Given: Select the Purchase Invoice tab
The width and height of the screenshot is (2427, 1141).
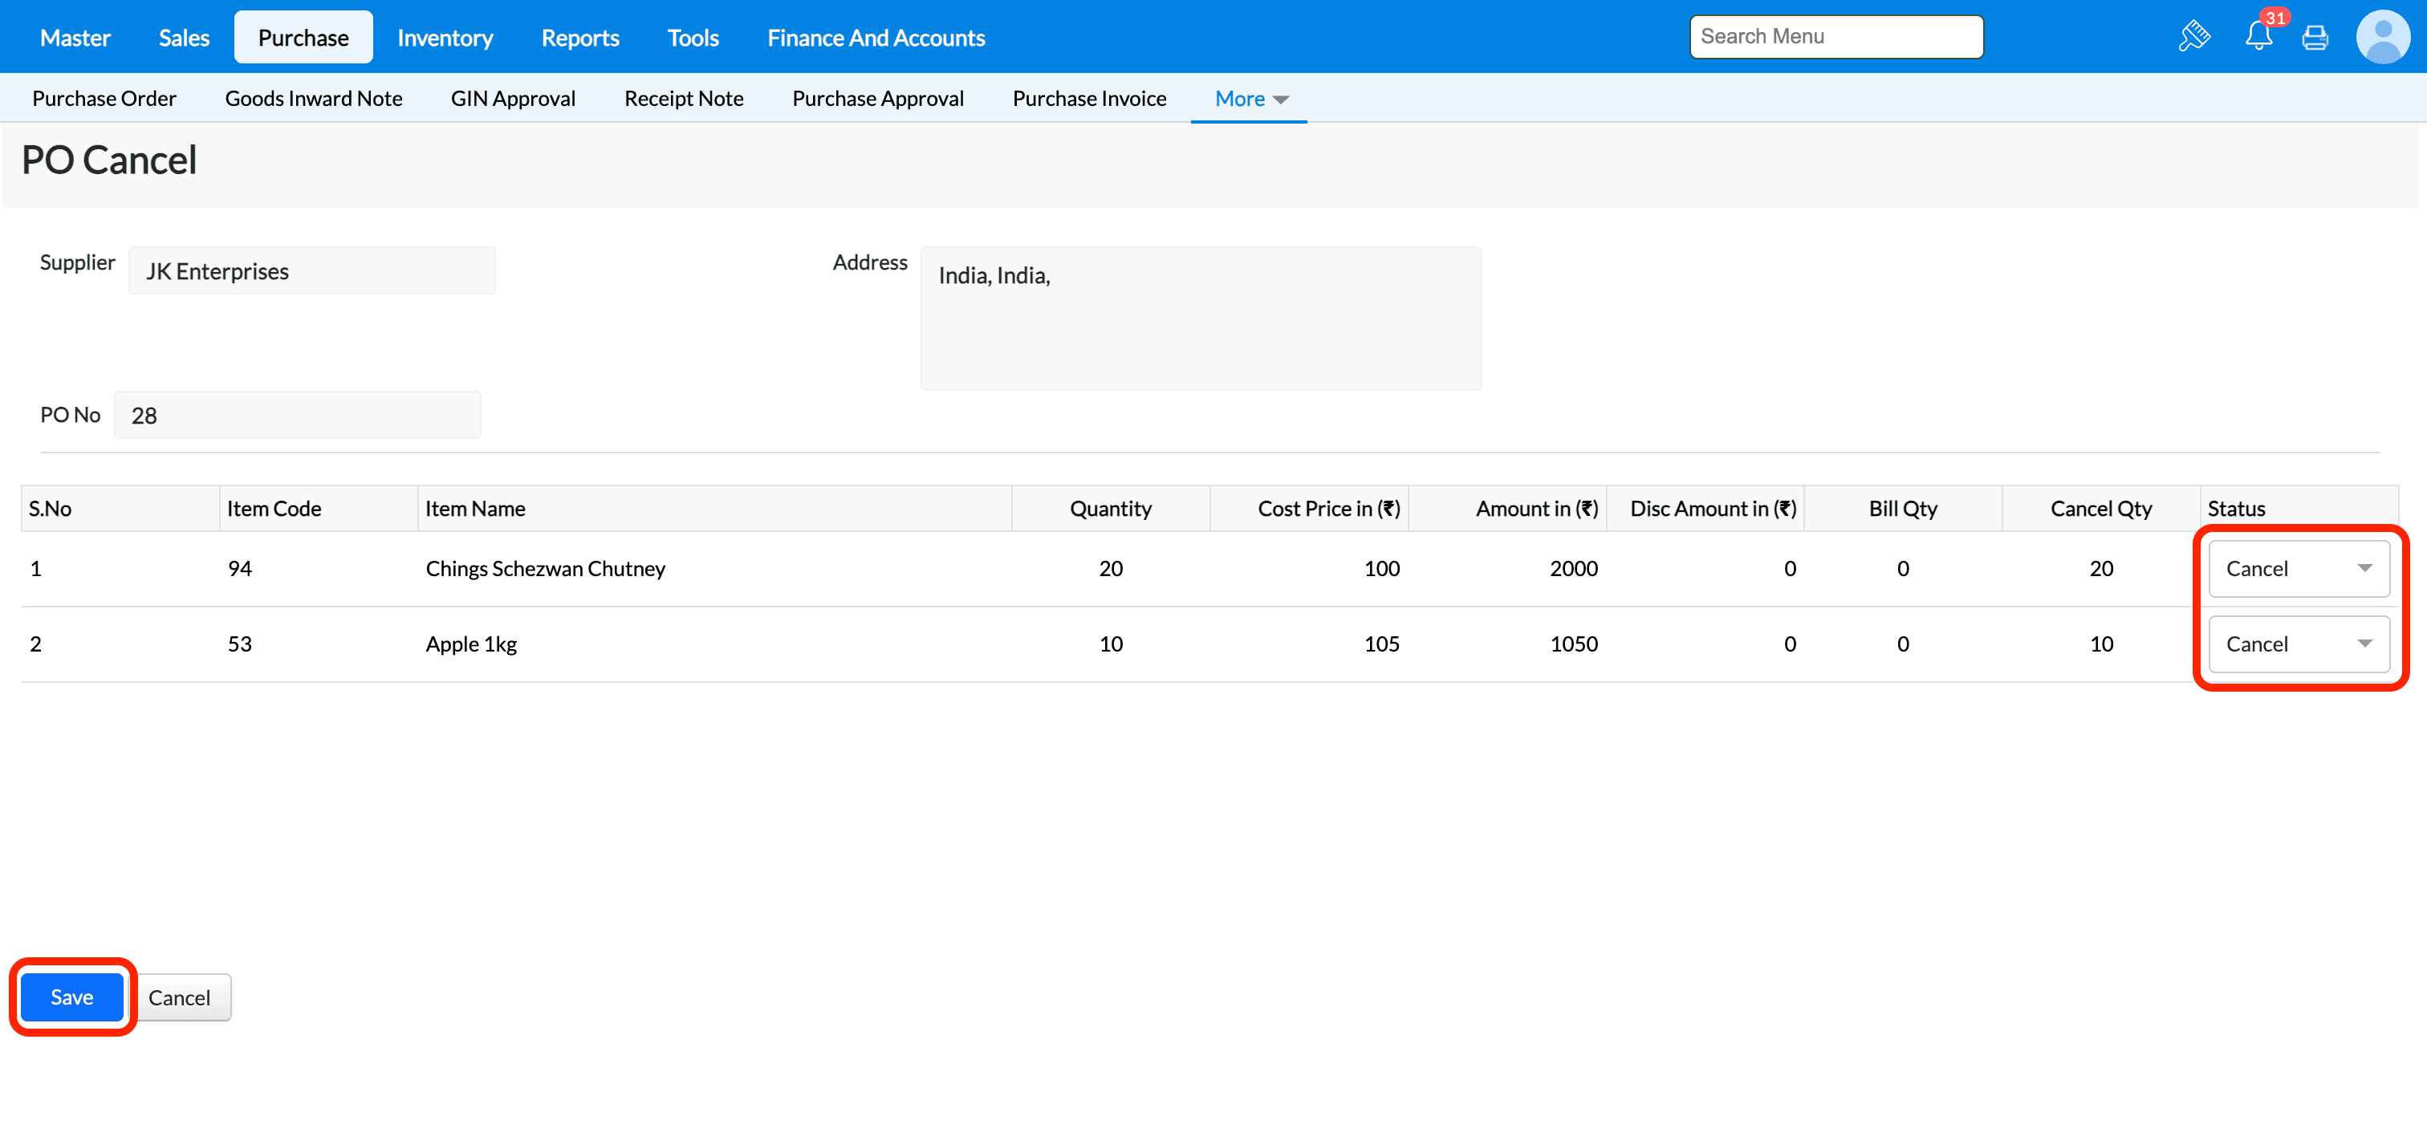Looking at the screenshot, I should point(1089,99).
